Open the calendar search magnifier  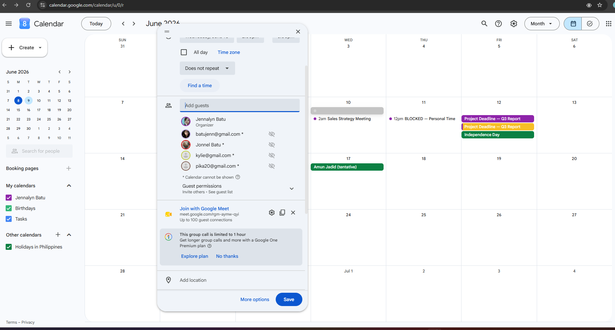(x=484, y=24)
